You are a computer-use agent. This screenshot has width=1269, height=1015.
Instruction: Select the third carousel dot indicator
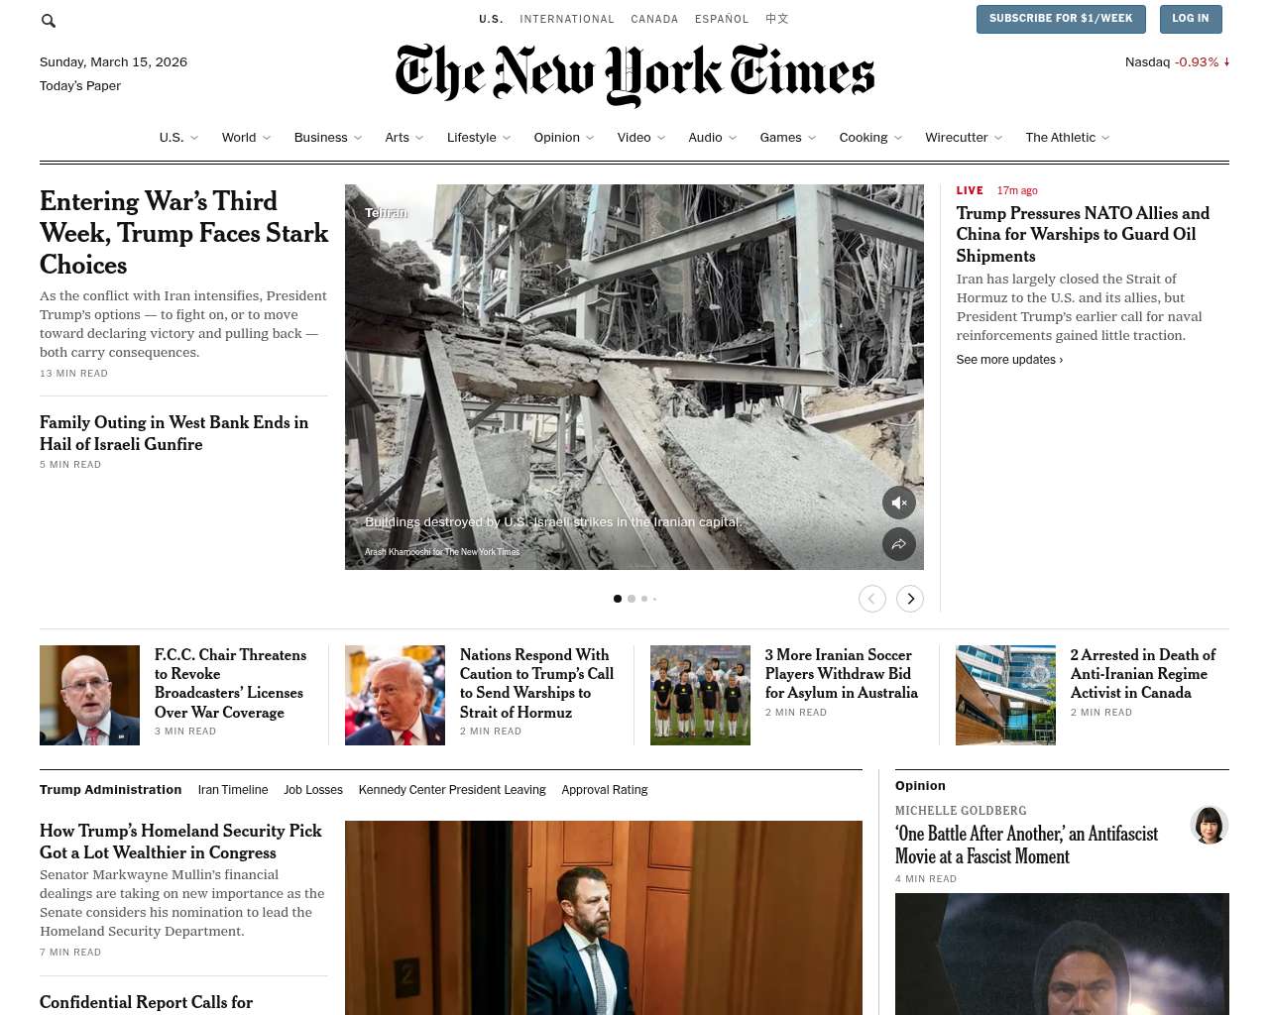(644, 599)
